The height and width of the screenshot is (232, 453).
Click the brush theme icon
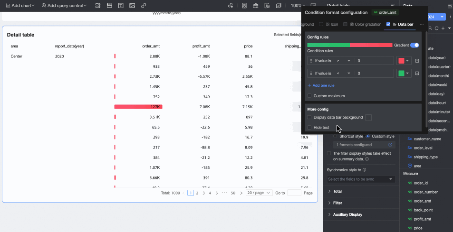(x=255, y=6)
